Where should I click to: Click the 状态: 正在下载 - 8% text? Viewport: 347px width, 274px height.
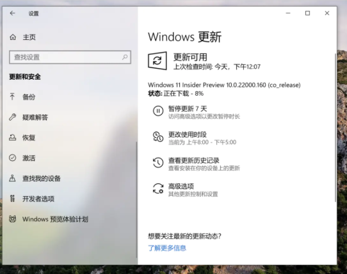pos(176,93)
